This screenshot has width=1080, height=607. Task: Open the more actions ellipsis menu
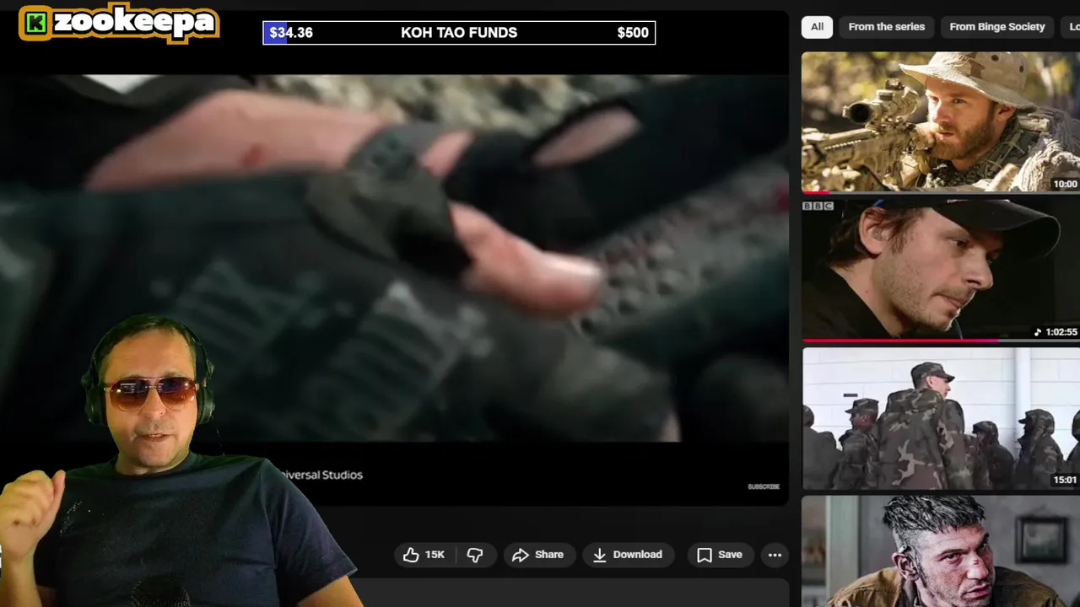click(775, 555)
